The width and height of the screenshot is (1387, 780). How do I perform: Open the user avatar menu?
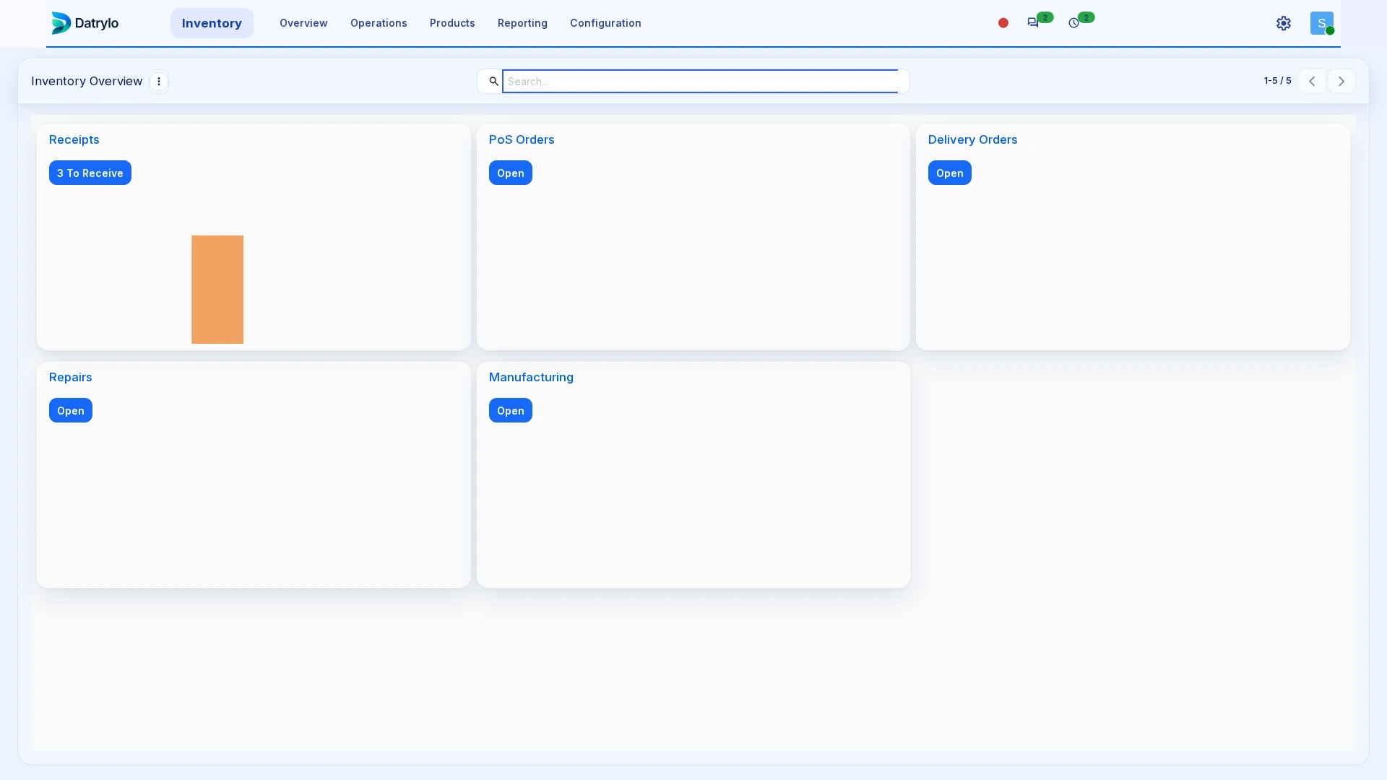1322,23
